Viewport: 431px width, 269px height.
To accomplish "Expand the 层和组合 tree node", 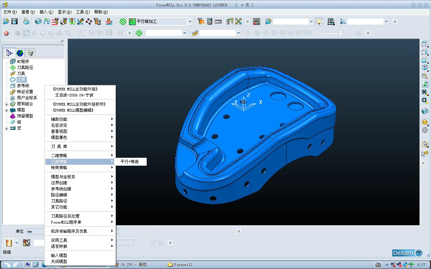I will pyautogui.click(x=6, y=104).
